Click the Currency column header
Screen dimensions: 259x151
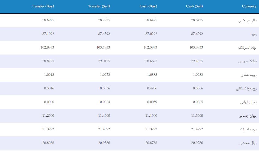249,6
